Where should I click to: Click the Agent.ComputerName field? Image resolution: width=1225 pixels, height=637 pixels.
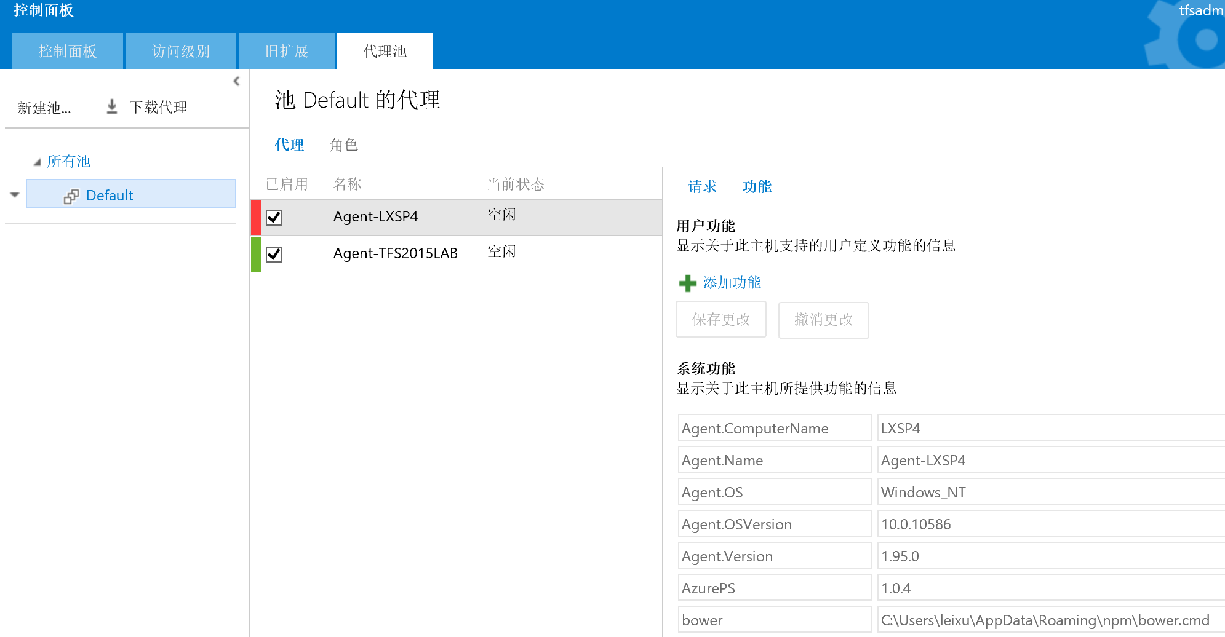click(x=775, y=428)
